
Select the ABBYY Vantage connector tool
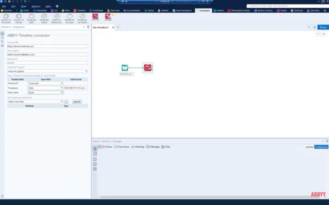coord(108,17)
